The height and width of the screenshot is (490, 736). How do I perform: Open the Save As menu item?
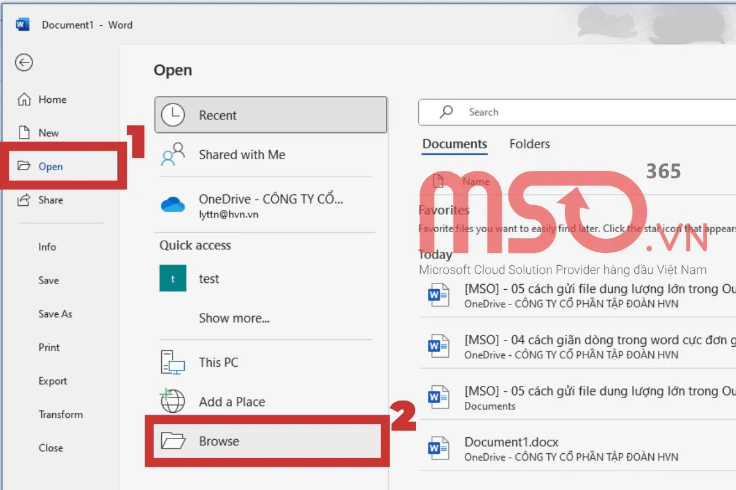(x=55, y=314)
